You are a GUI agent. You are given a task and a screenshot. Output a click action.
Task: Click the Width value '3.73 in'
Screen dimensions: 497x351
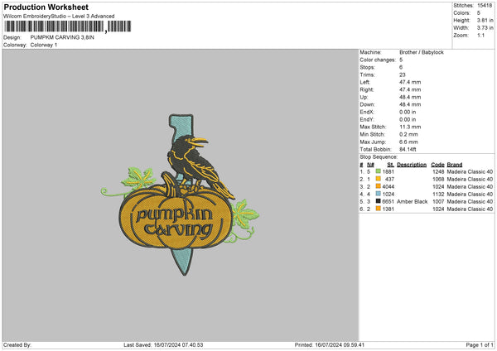[x=485, y=28]
